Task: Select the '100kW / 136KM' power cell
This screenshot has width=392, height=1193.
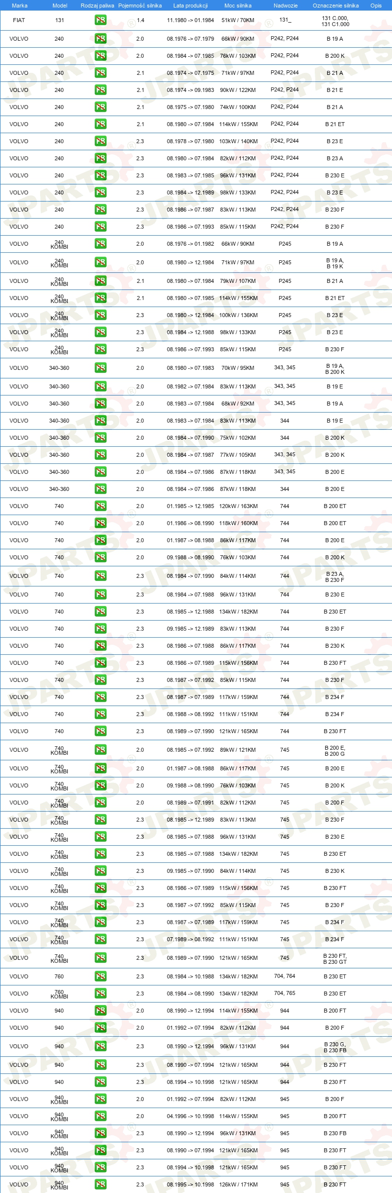Action: pos(238,315)
